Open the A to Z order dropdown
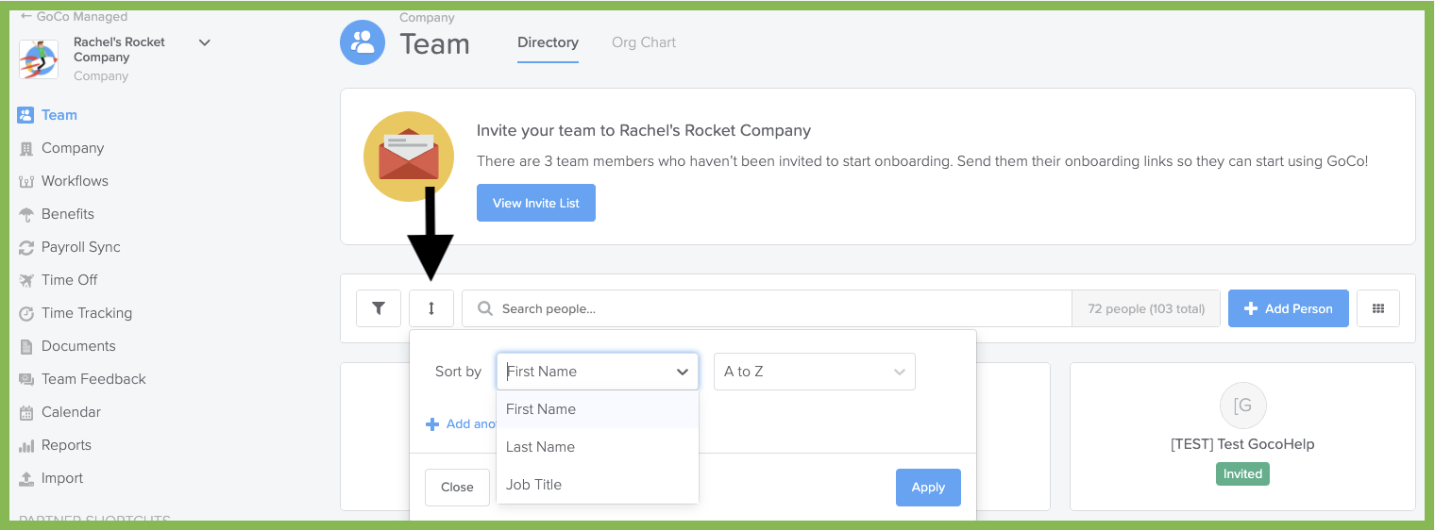 (815, 372)
